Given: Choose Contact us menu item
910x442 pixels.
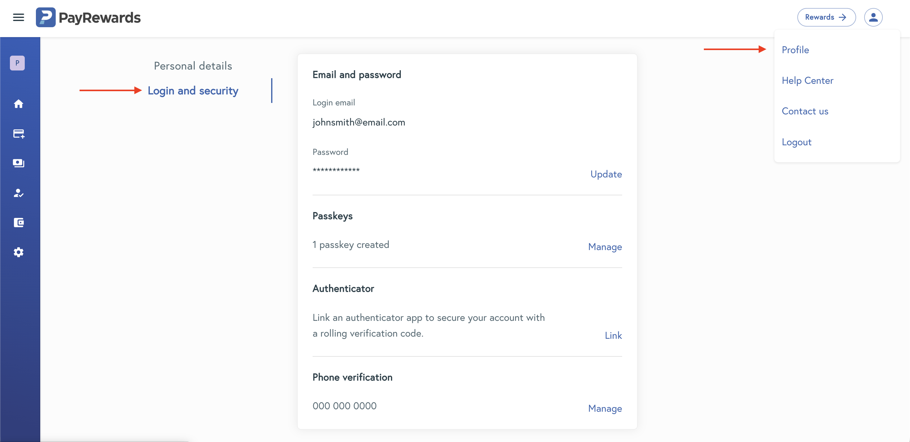Looking at the screenshot, I should click(x=805, y=111).
